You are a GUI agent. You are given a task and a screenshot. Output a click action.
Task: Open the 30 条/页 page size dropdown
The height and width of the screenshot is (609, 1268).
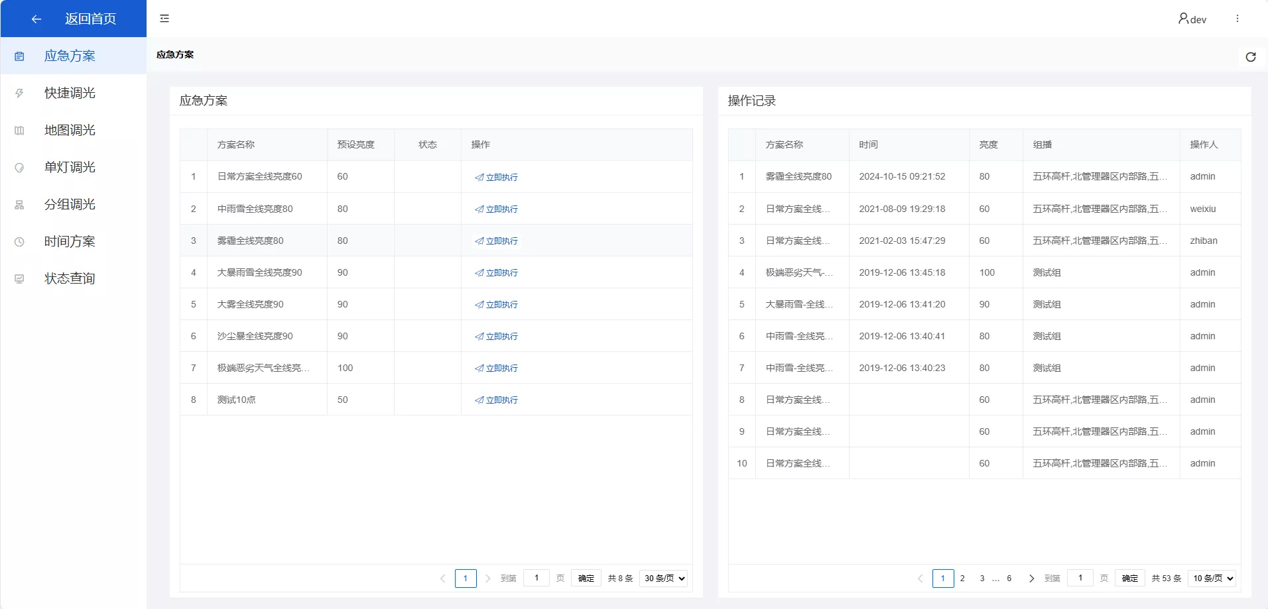click(x=663, y=579)
